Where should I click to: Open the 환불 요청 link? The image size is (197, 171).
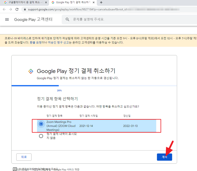(36, 42)
